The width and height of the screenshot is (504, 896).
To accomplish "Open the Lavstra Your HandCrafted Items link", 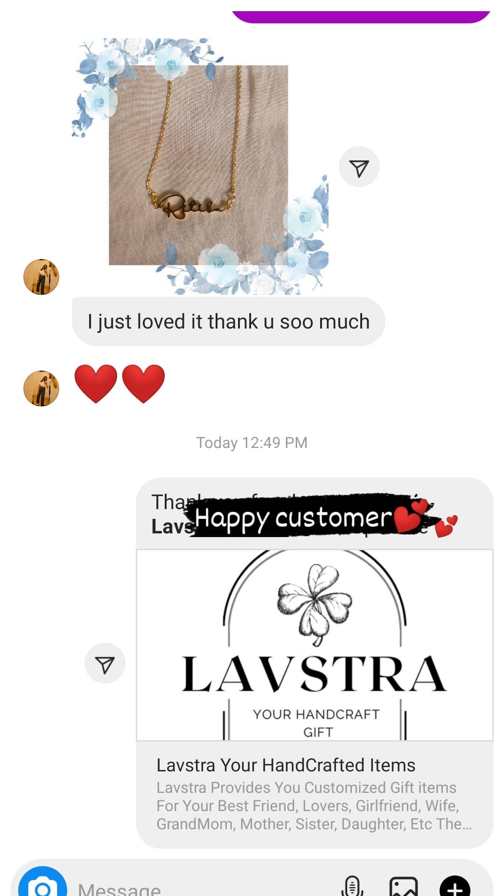I will click(286, 765).
